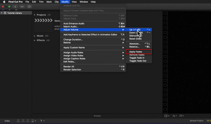Choose Remove Fades
The image size is (211, 124).
click(139, 55)
